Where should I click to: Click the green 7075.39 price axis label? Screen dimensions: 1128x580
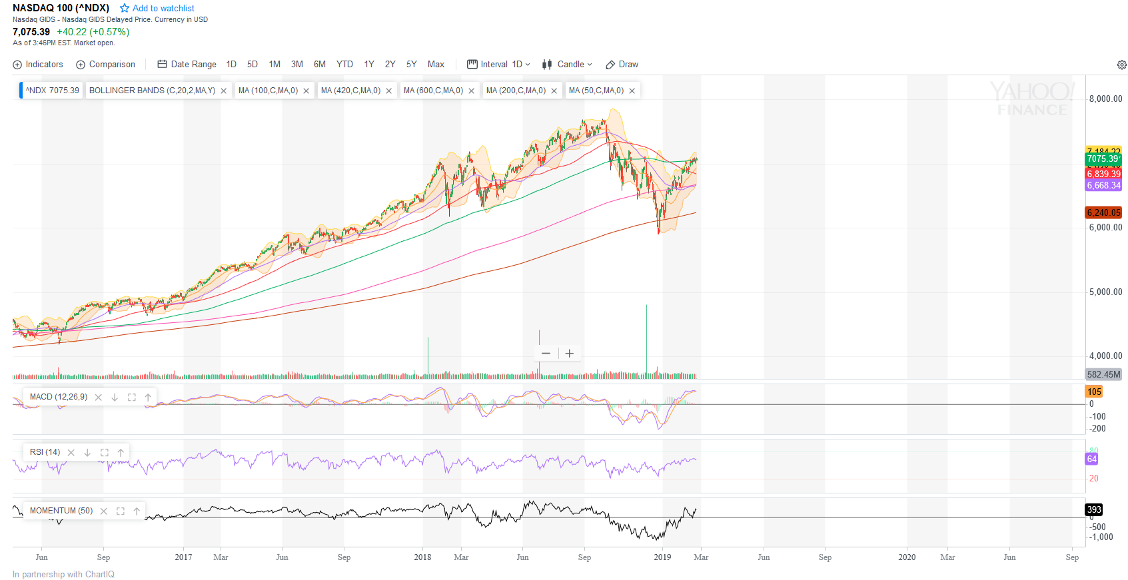pos(1103,159)
